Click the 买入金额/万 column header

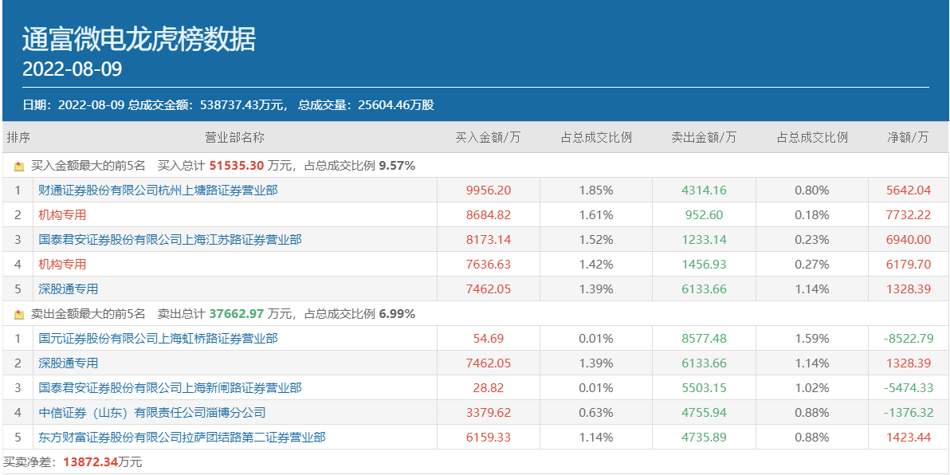tap(488, 138)
